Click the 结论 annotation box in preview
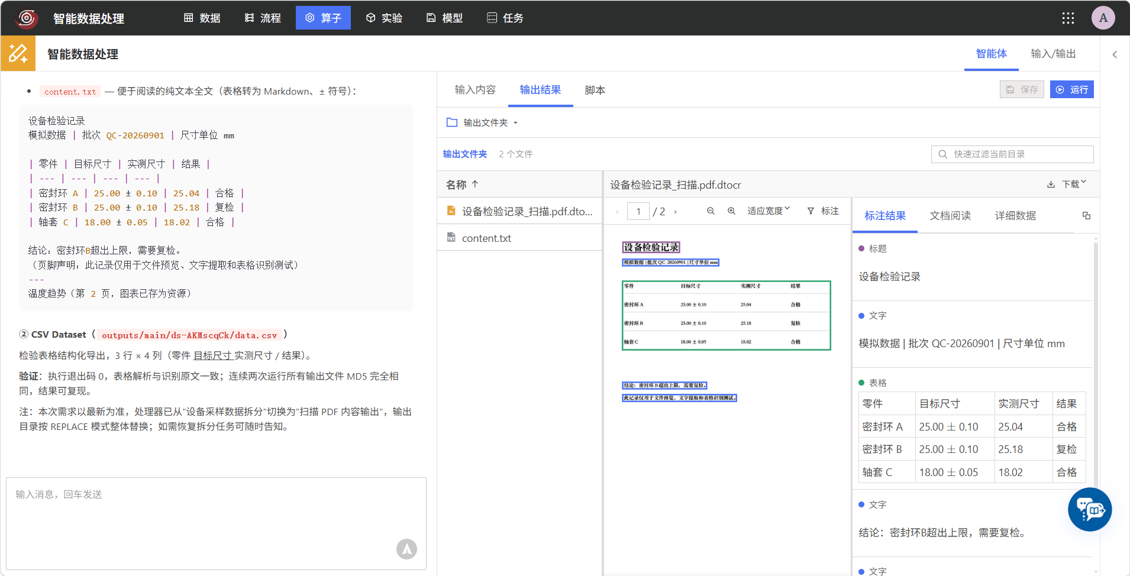This screenshot has width=1130, height=576. [664, 385]
